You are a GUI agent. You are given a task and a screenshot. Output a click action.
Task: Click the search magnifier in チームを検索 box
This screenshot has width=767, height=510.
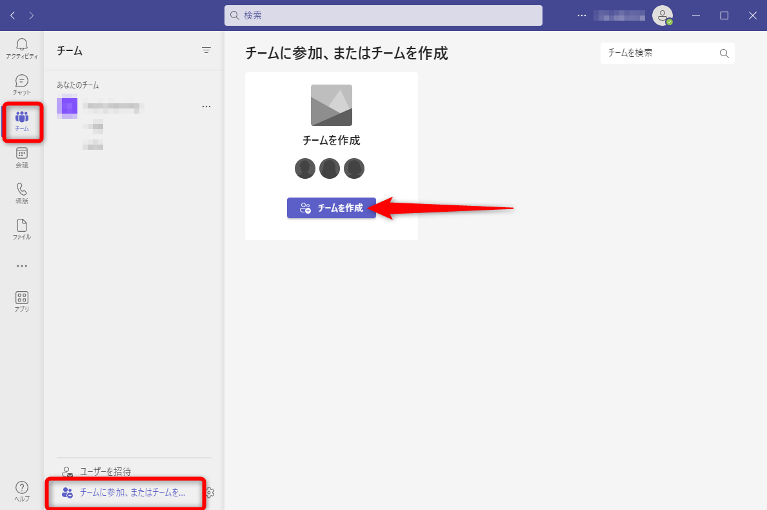724,53
